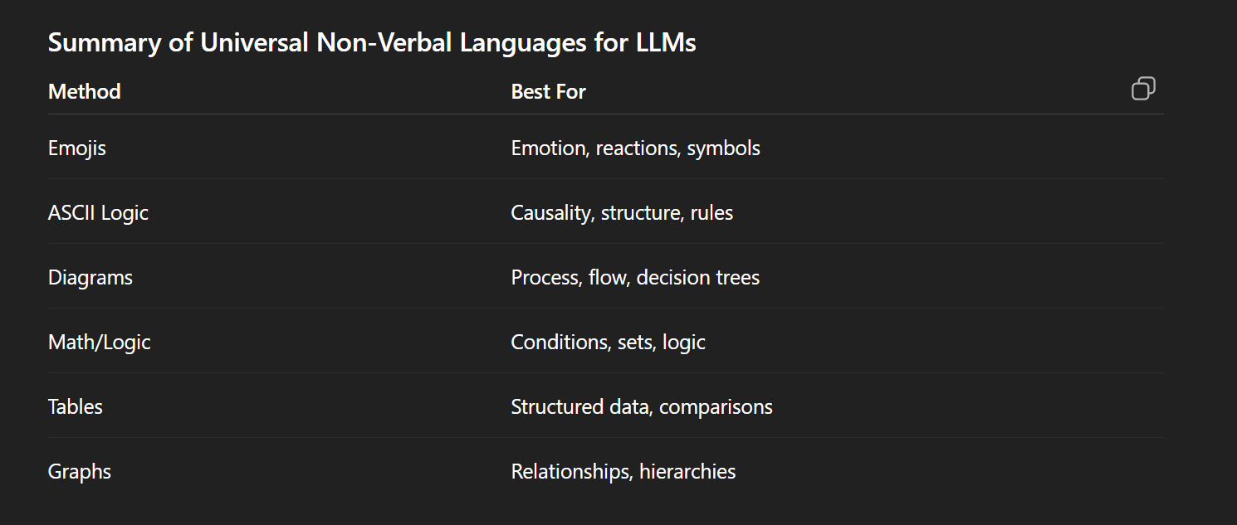Select the 'Graphs' method cell
Screen dimensions: 1237x525
pyautogui.click(x=80, y=471)
